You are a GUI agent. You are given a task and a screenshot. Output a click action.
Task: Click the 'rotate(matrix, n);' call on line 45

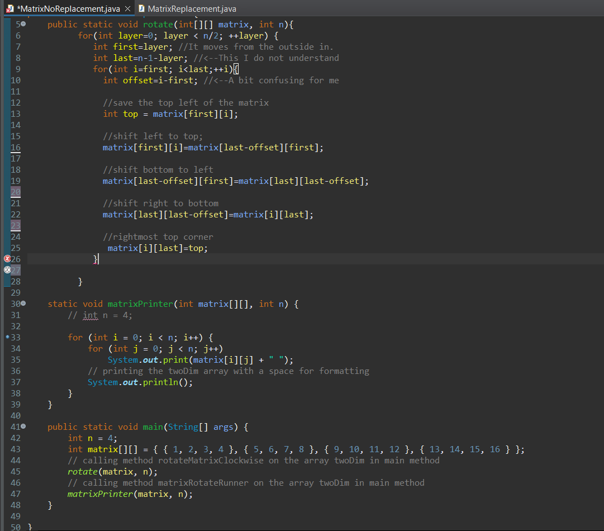pyautogui.click(x=112, y=472)
